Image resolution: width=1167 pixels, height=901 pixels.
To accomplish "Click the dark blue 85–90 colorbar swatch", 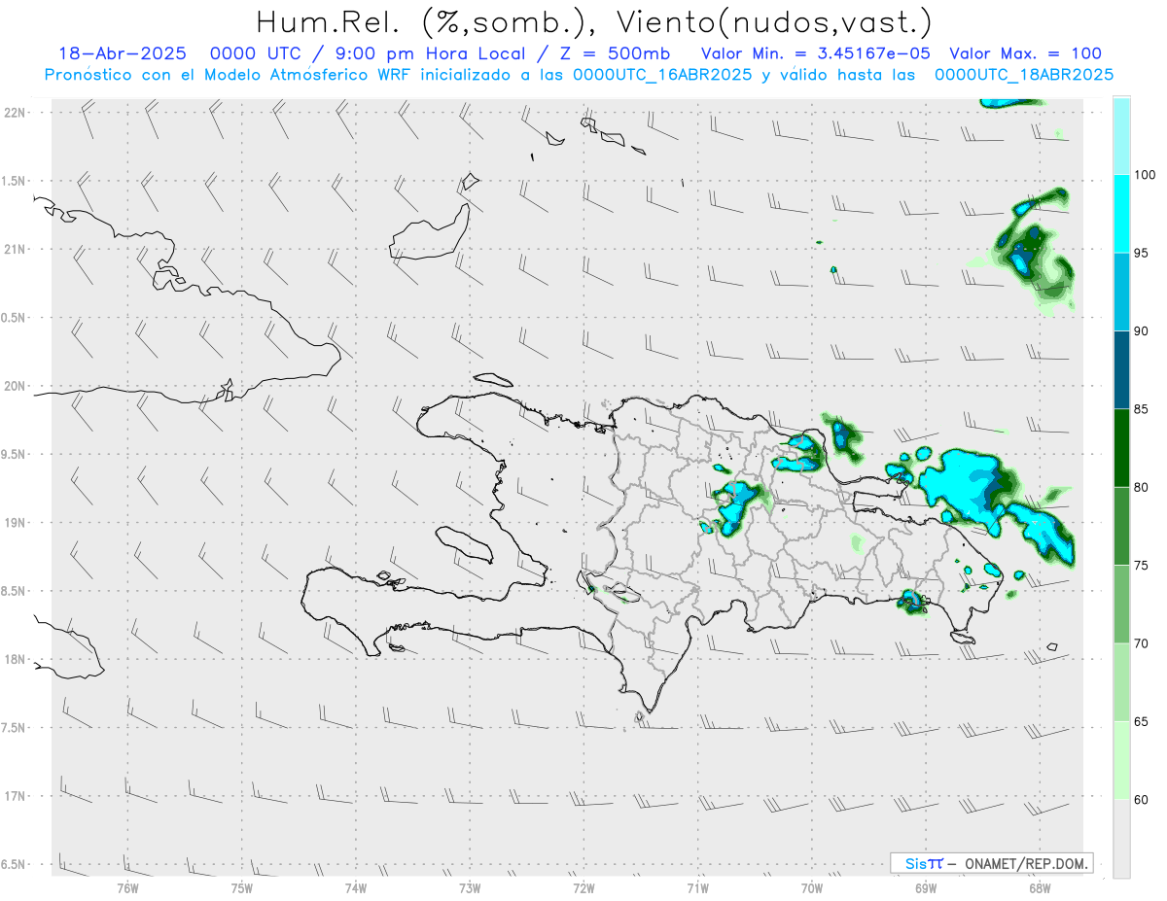I will pos(1121,369).
